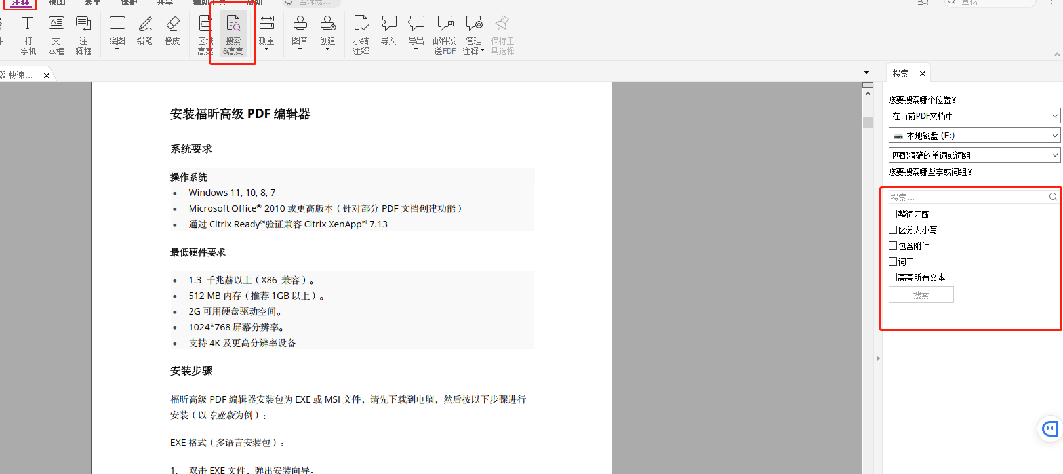The width and height of the screenshot is (1063, 474).
Task: Select the Typewriter (打字机) tool
Action: [x=29, y=35]
